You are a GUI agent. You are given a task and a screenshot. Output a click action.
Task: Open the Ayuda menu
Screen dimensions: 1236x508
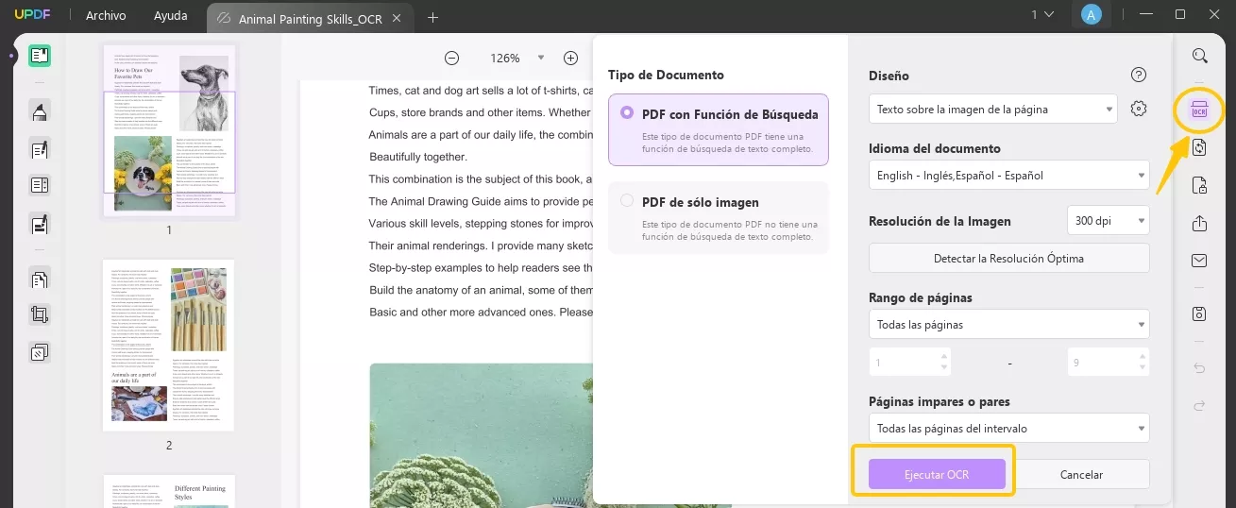[171, 15]
